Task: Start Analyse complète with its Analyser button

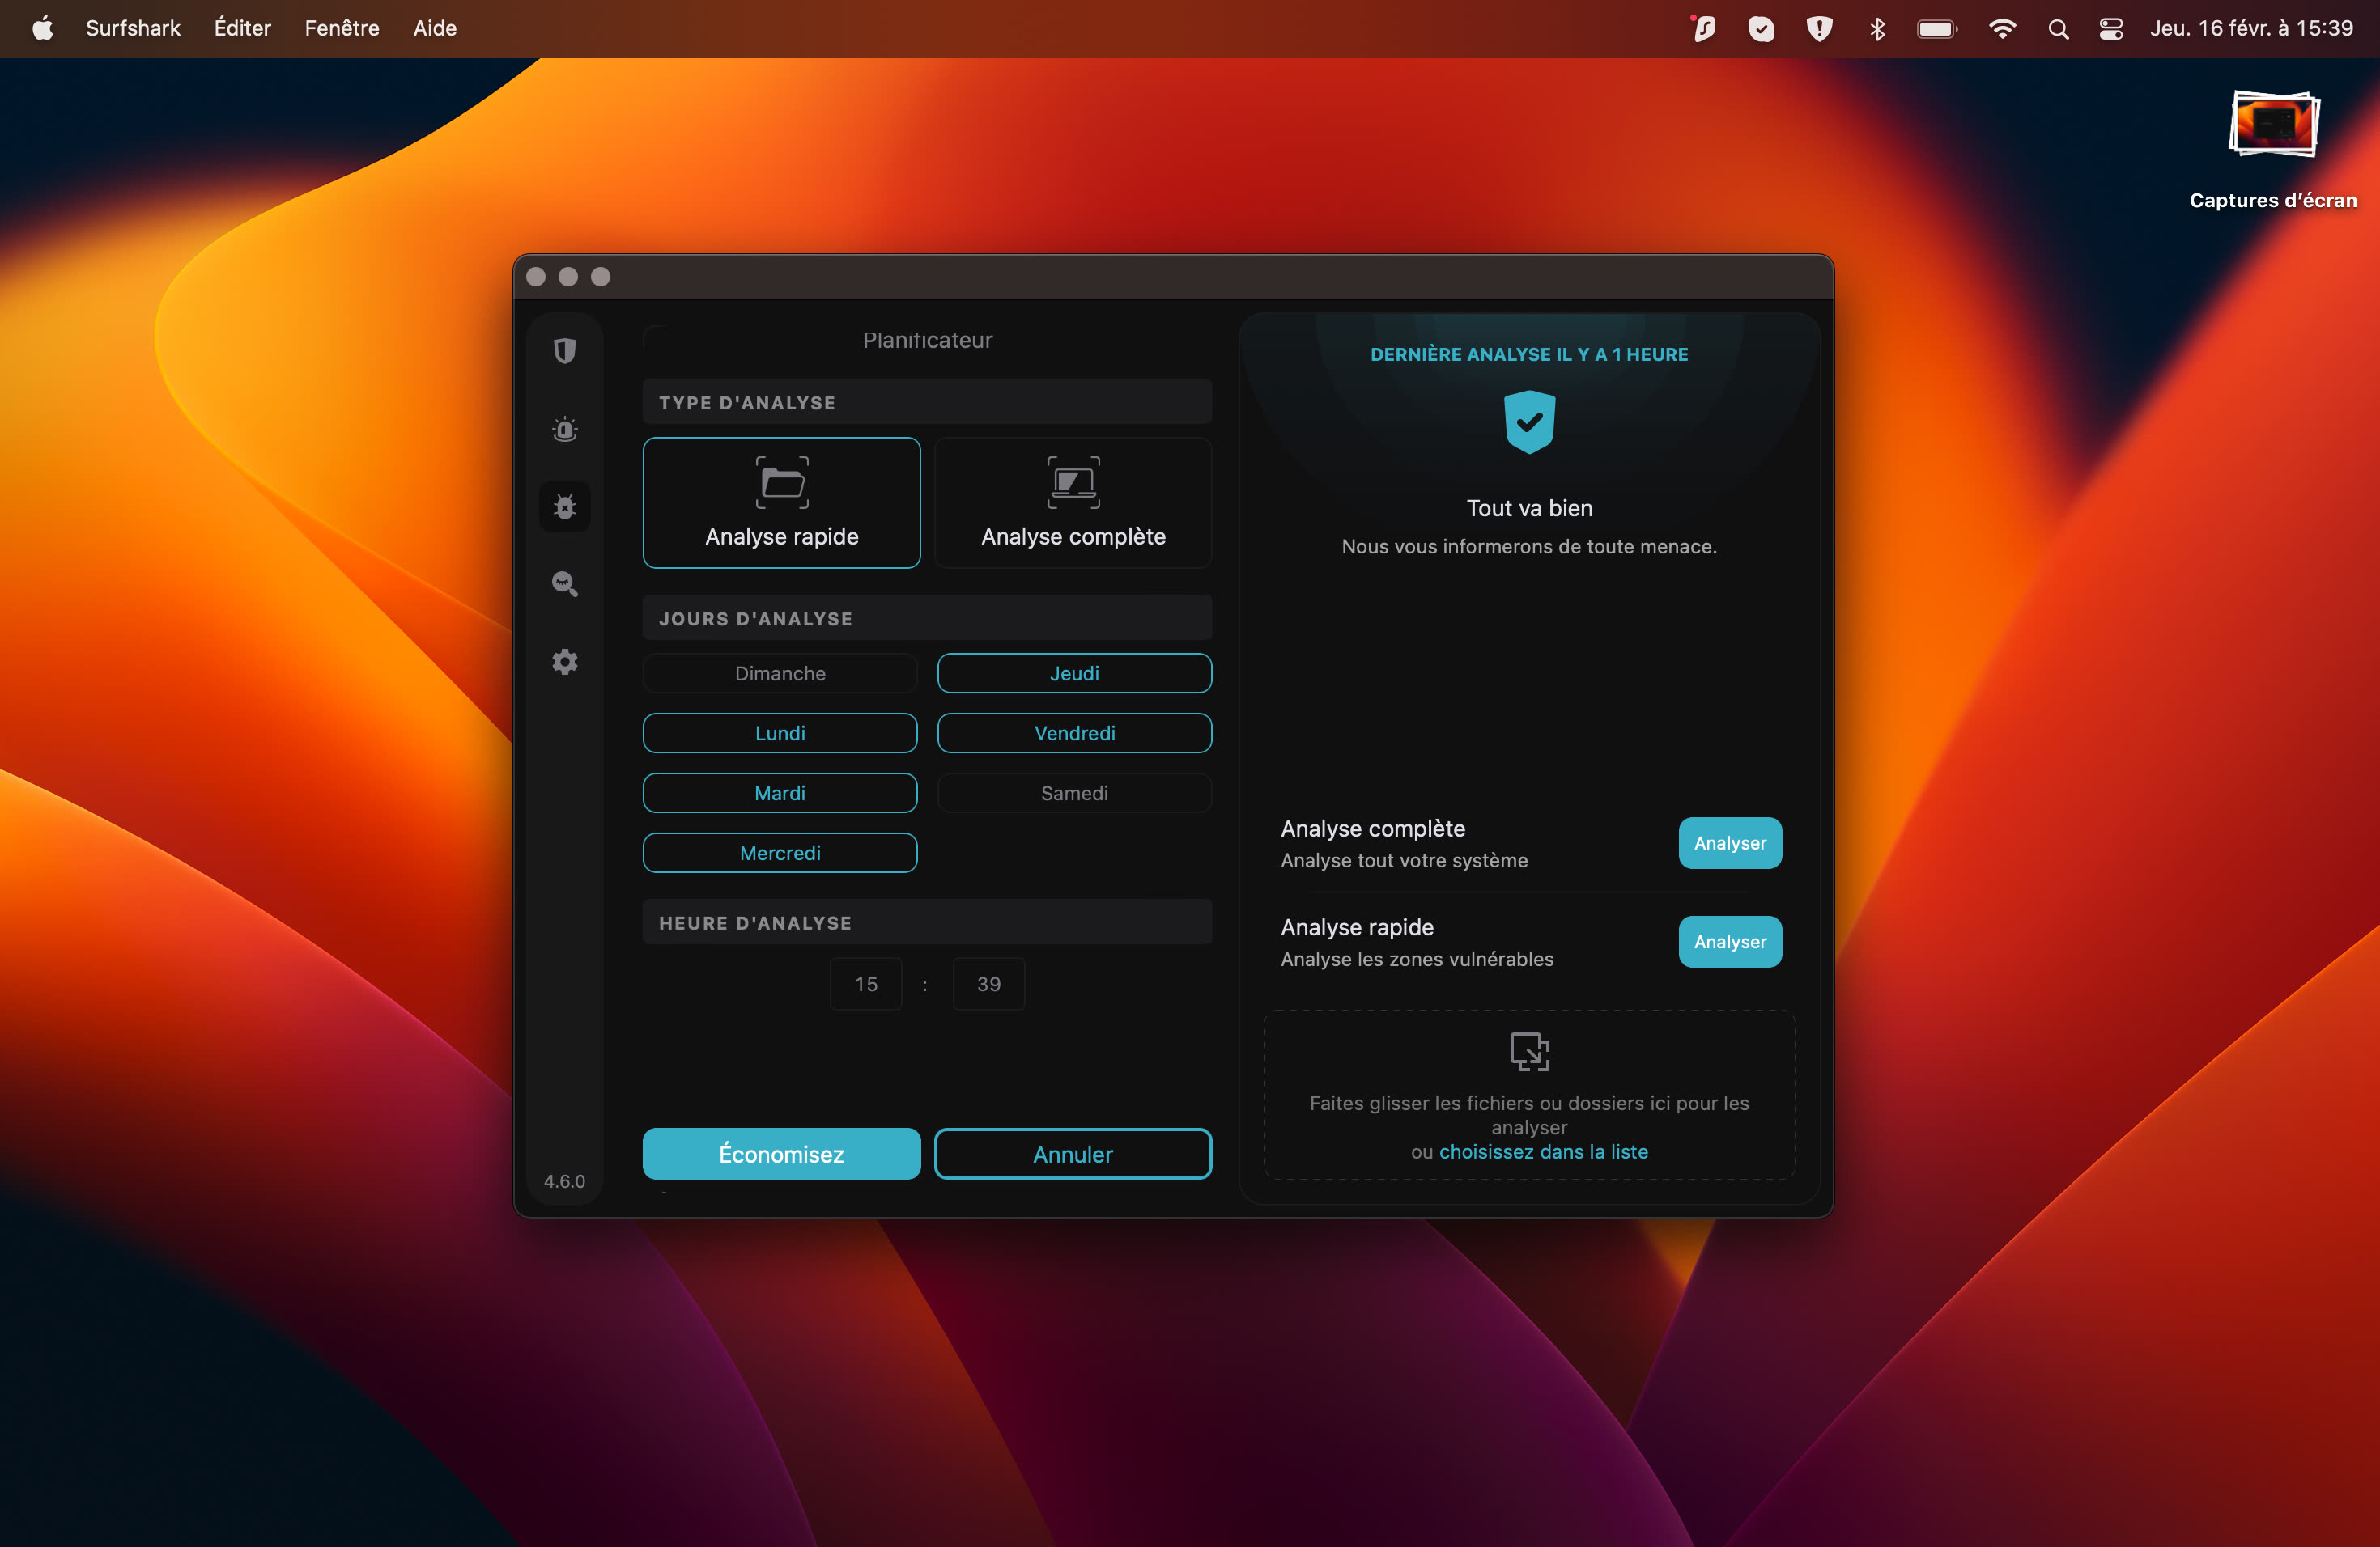Action: [x=1729, y=842]
